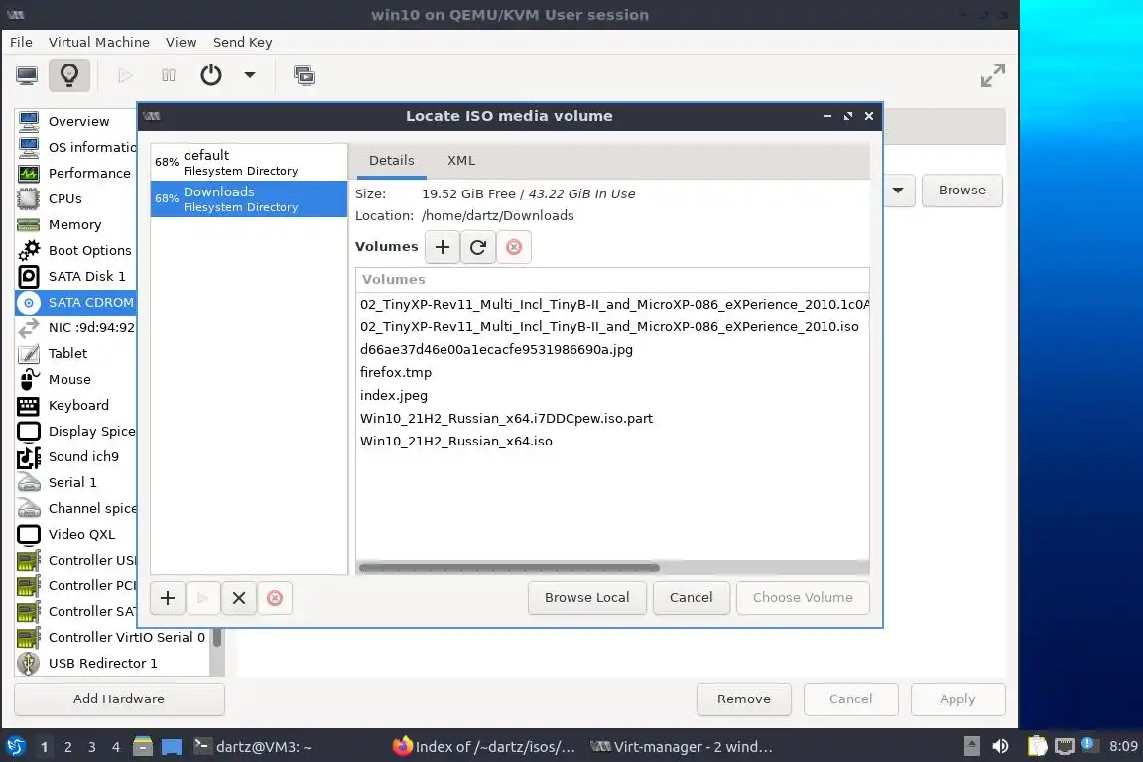1143x762 pixels.
Task: Select the NIC network entry
Action: (75, 328)
